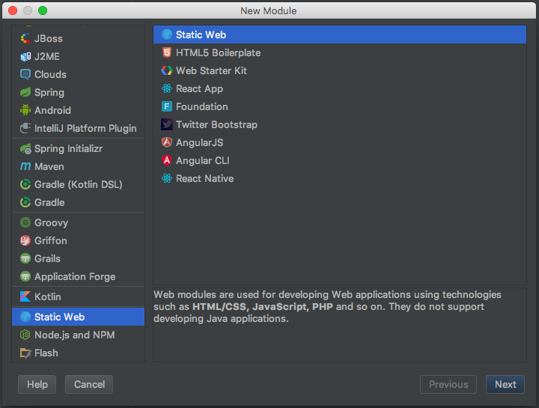Click the Angular CLI red icon
This screenshot has height=408, width=539.
pyautogui.click(x=167, y=160)
